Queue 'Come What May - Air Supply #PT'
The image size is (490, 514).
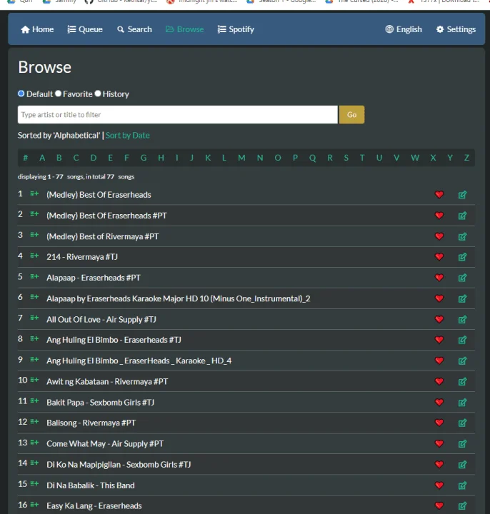[x=34, y=443]
